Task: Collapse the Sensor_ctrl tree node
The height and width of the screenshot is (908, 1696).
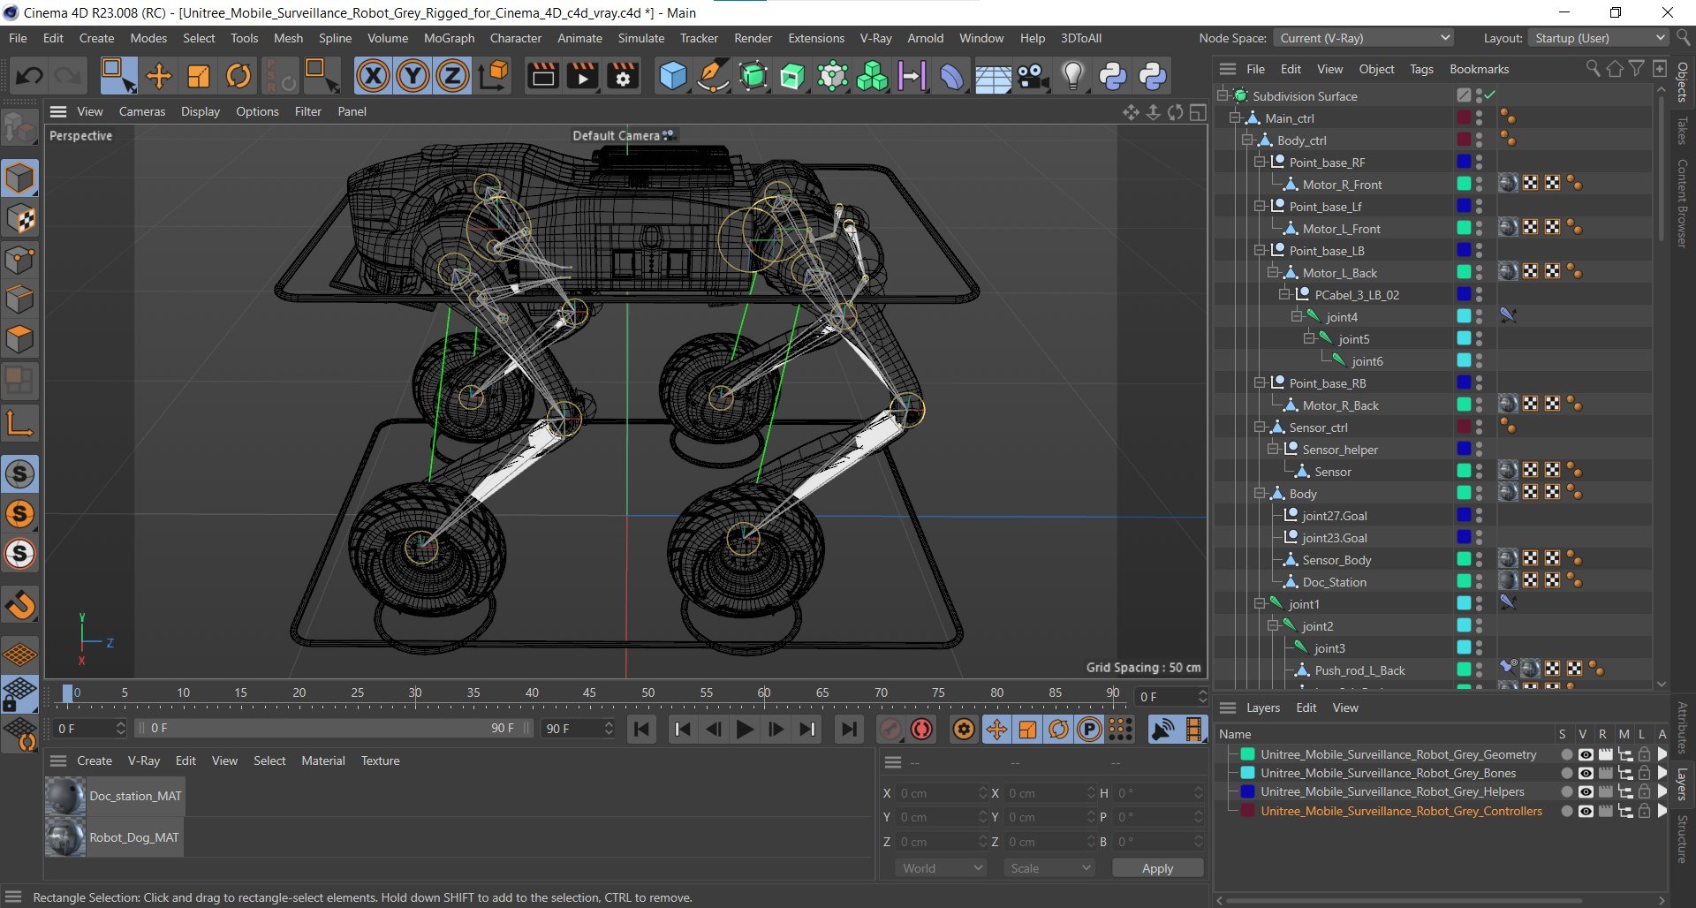Action: [x=1261, y=427]
